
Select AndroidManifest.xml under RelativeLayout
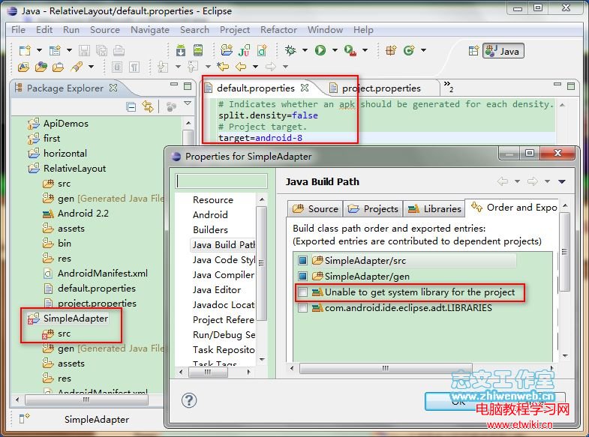[103, 274]
